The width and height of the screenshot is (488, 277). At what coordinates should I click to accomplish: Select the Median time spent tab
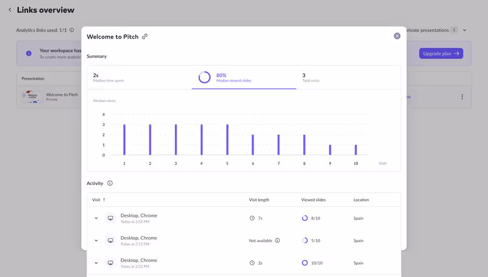(140, 78)
